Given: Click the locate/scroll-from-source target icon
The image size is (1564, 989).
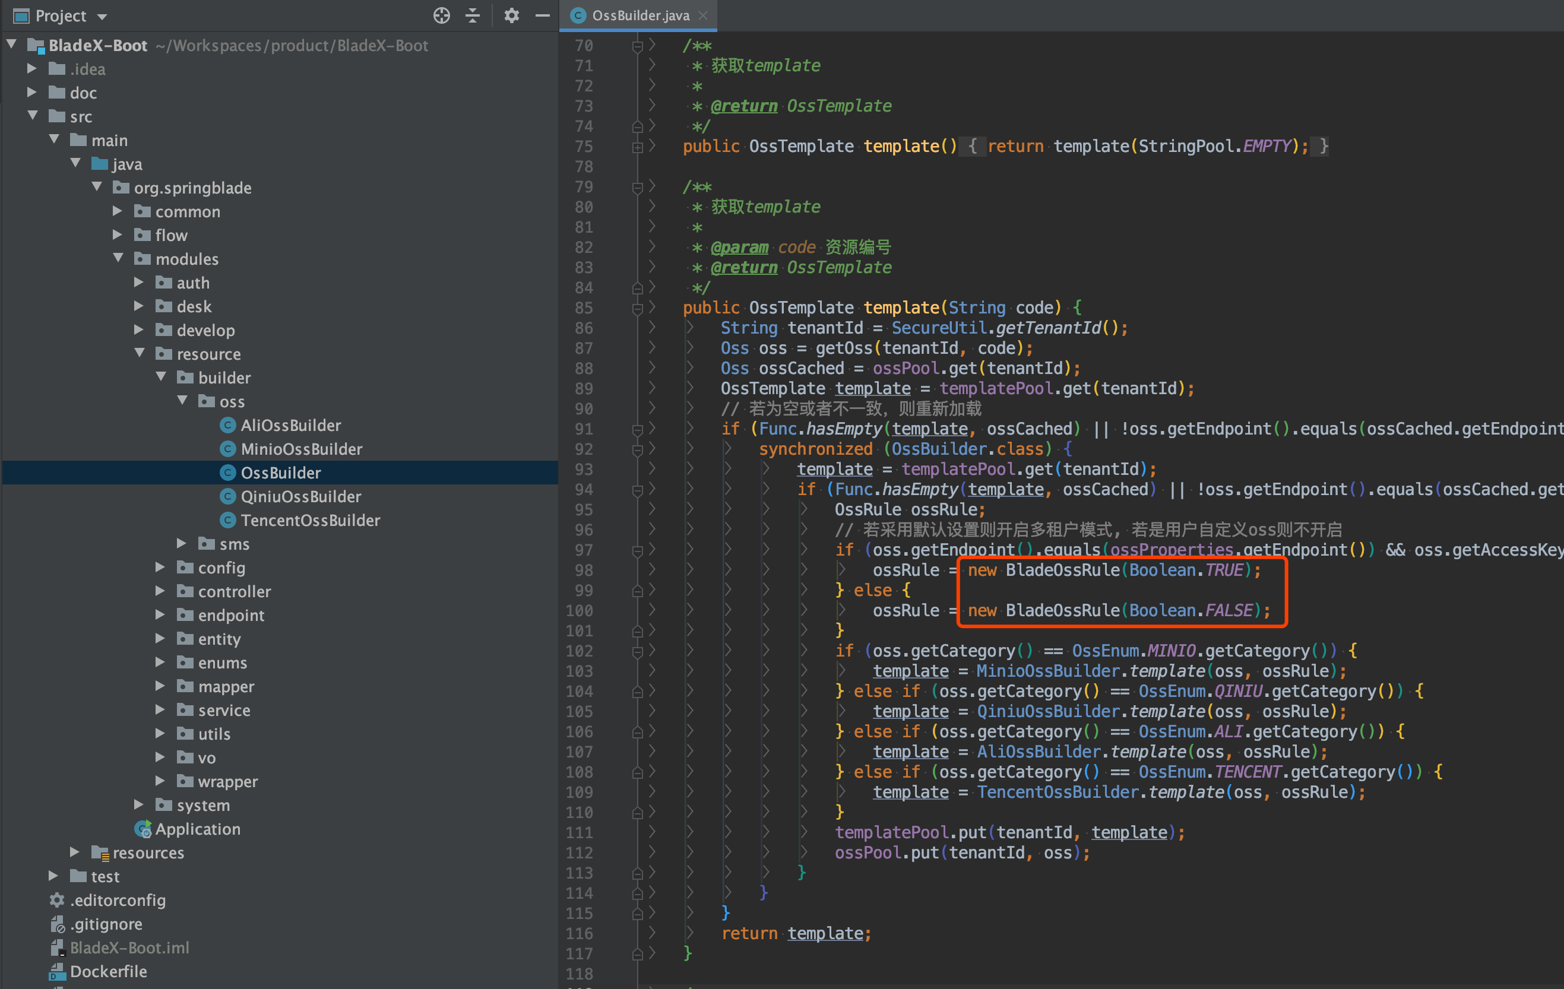Looking at the screenshot, I should coord(441,15).
